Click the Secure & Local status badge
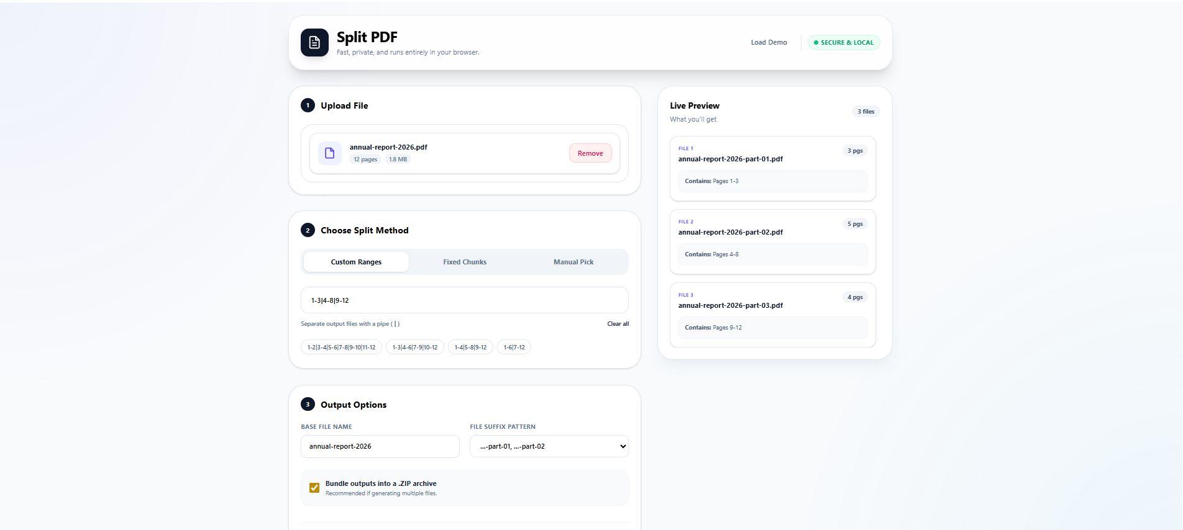This screenshot has width=1183, height=530. tap(843, 43)
